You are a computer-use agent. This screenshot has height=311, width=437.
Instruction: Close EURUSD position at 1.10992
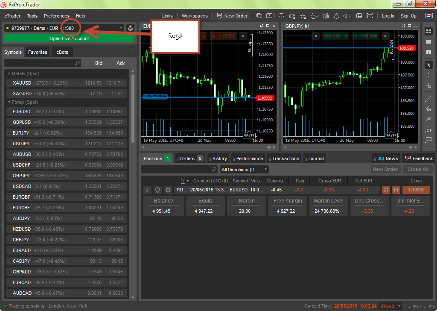point(416,190)
